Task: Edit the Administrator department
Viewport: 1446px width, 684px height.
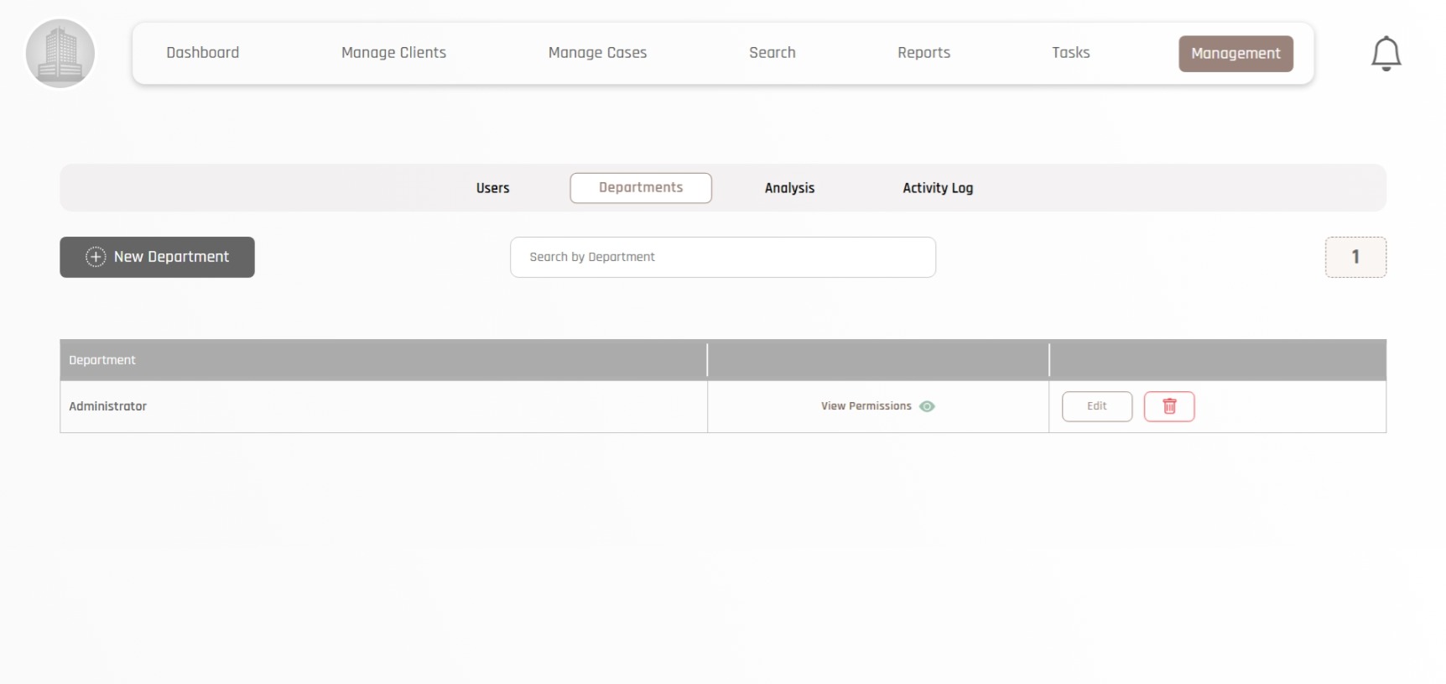Action: (x=1096, y=406)
